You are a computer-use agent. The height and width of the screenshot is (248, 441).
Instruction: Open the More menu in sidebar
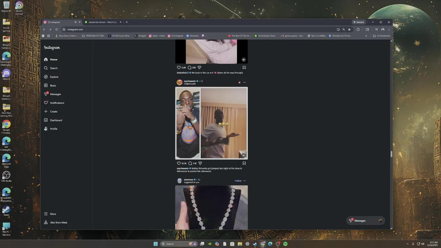coord(50,214)
